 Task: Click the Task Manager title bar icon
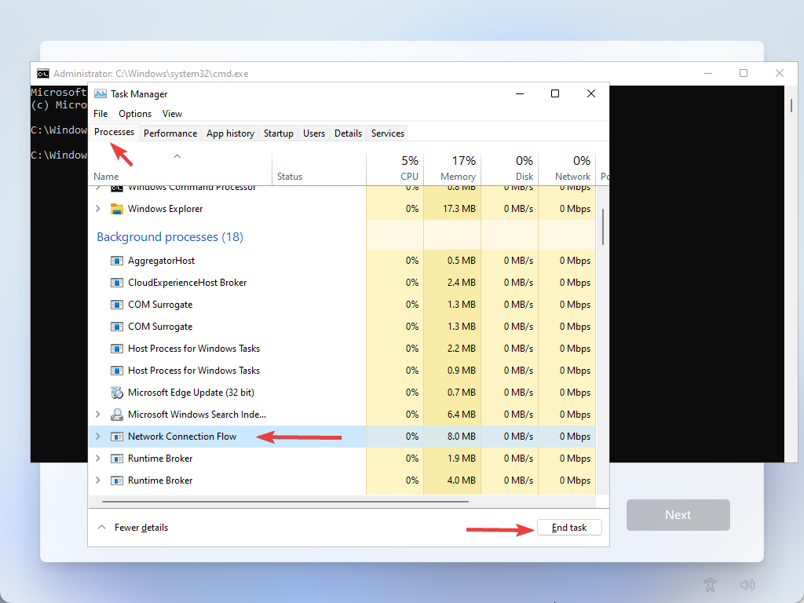pos(99,93)
